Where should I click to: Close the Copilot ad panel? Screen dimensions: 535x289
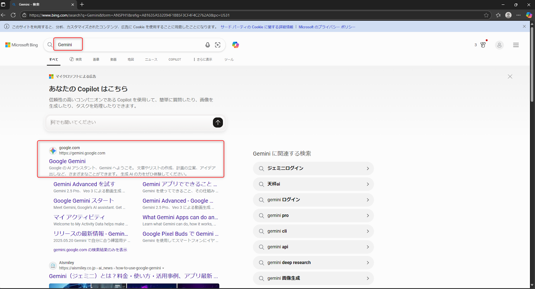point(510,77)
